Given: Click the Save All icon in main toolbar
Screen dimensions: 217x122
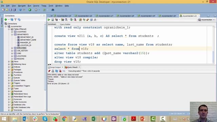Looking at the screenshot, I should pyautogui.click(x=14, y=10).
